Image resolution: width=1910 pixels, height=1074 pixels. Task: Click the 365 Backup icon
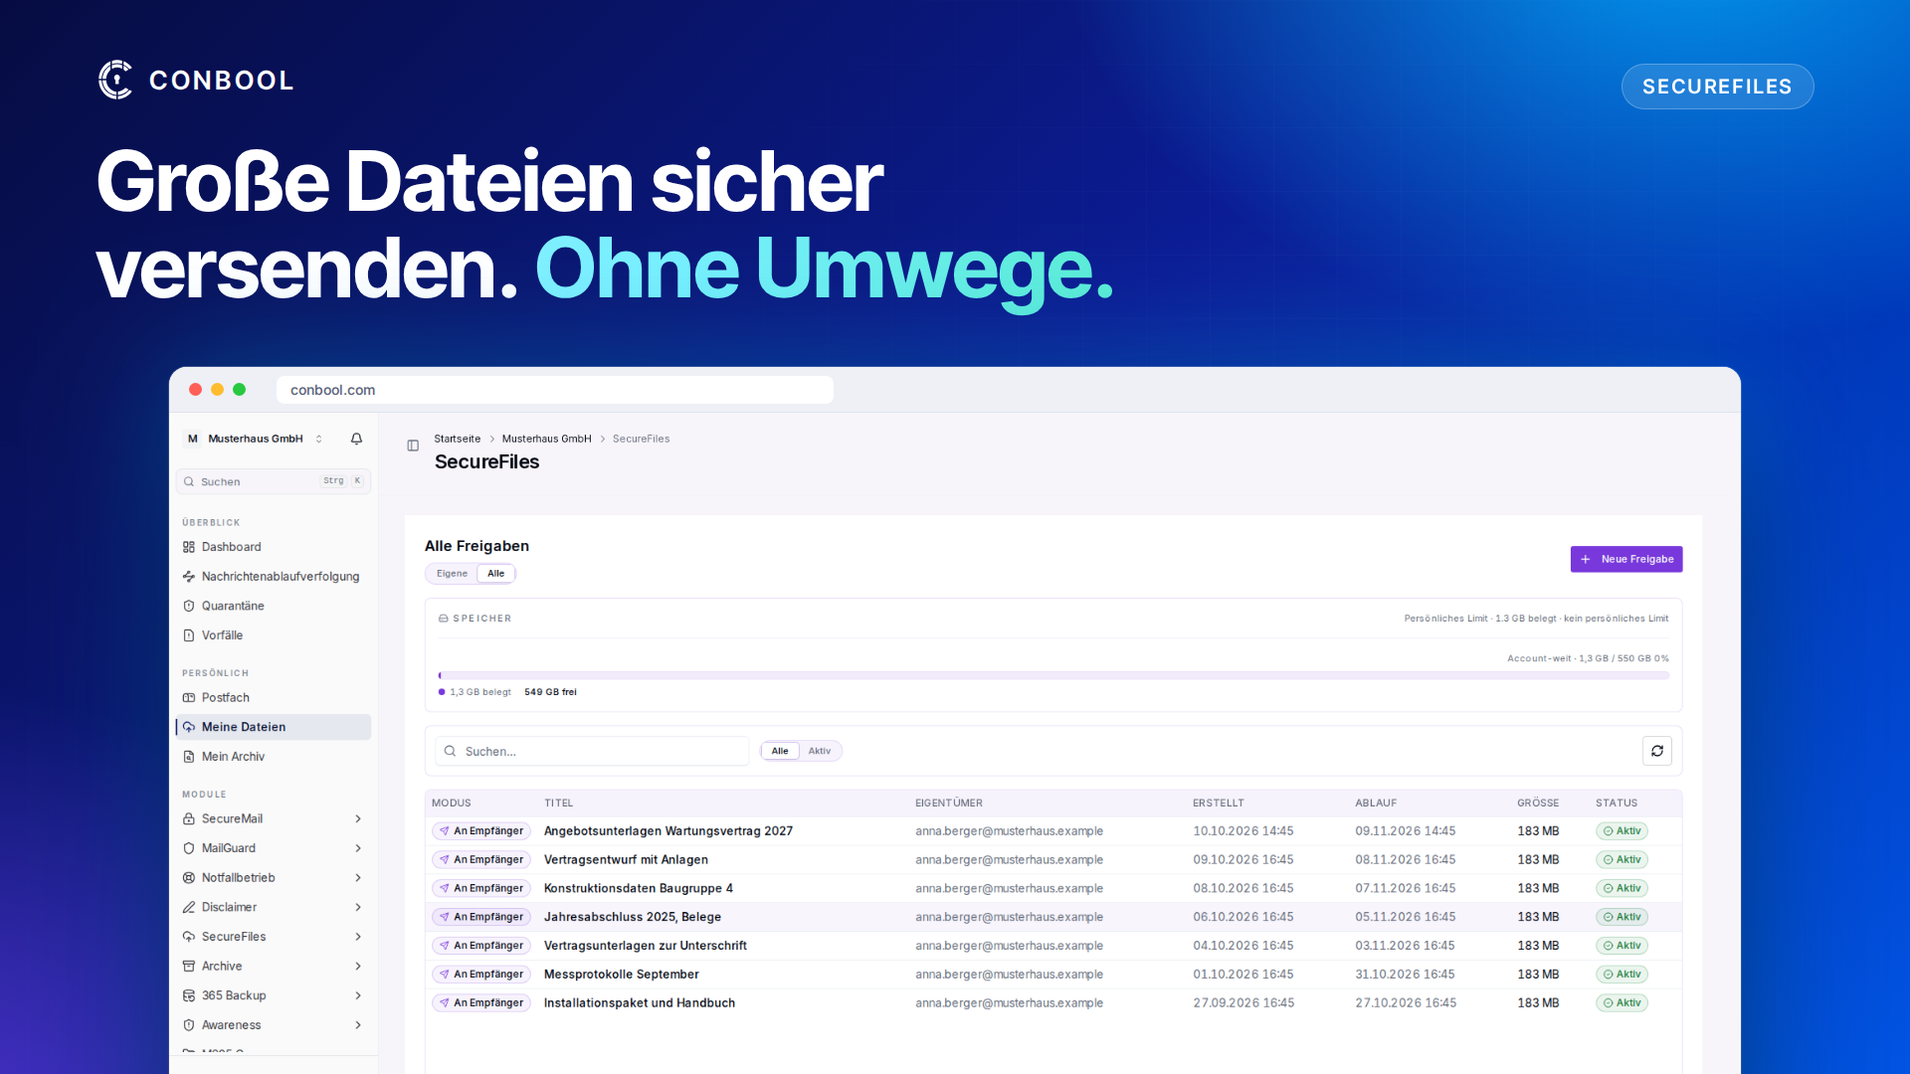click(x=189, y=995)
